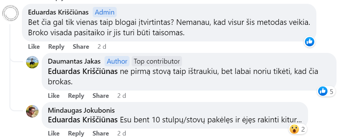
Task: Open the 2 d timestamp on Mindaugas' reply
Action: click(x=122, y=133)
